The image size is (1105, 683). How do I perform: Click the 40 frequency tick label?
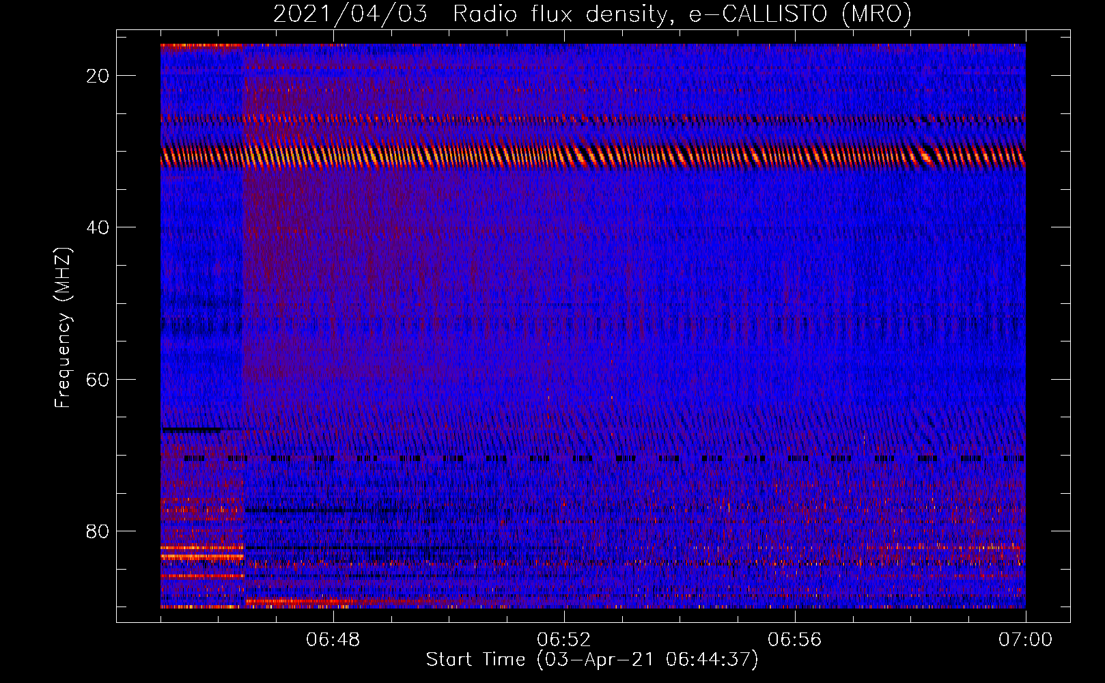tap(98, 227)
